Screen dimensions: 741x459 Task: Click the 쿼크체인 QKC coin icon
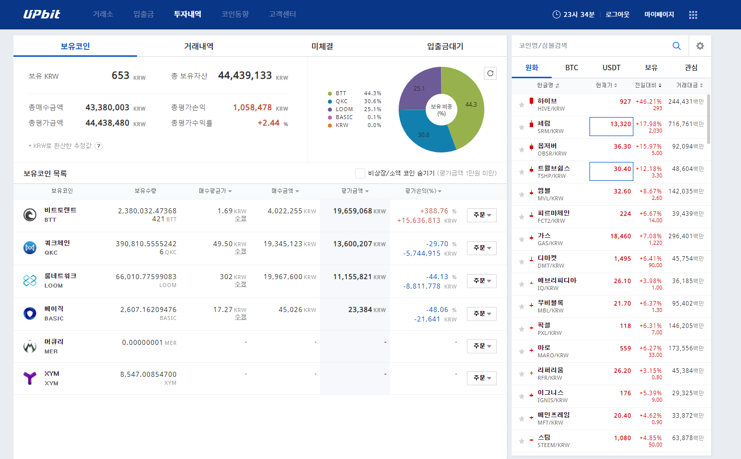(x=30, y=248)
